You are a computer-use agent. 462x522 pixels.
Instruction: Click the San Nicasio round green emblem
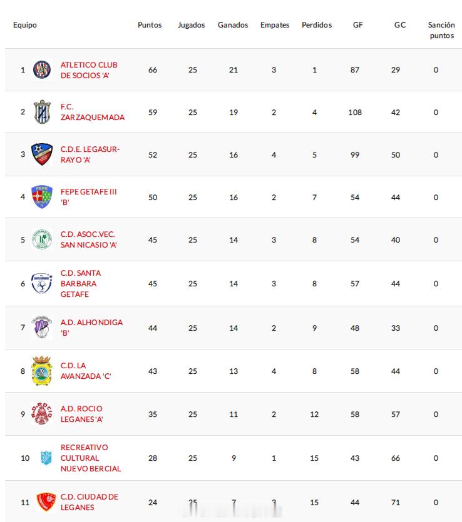click(x=42, y=239)
